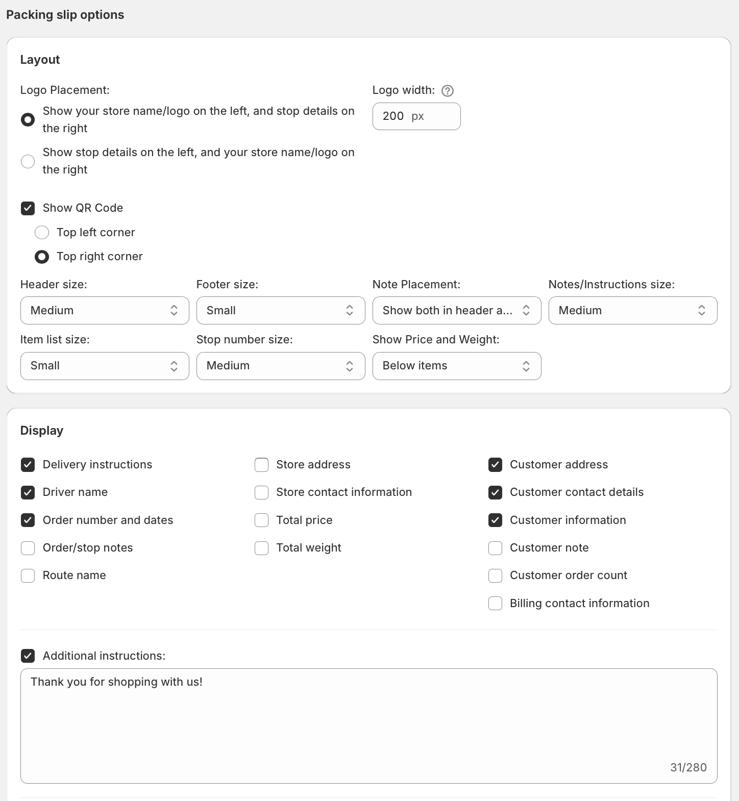The width and height of the screenshot is (739, 801).
Task: Choose Top left corner for QR code
Action: point(42,233)
